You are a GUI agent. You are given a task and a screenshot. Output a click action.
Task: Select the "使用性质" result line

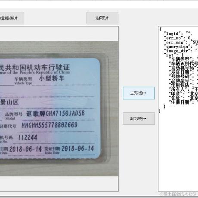click(183, 85)
